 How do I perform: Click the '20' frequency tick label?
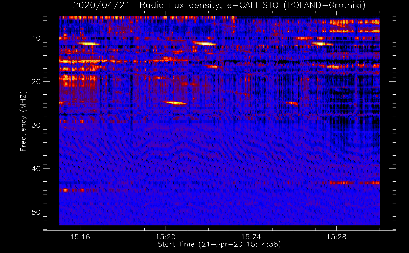point(36,82)
